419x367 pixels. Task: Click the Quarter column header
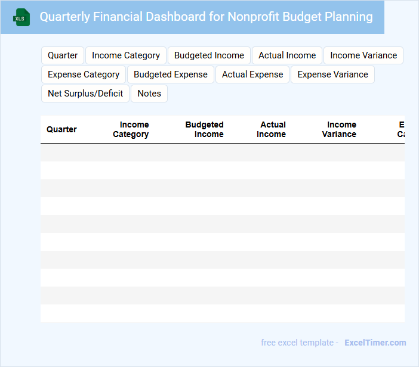61,129
